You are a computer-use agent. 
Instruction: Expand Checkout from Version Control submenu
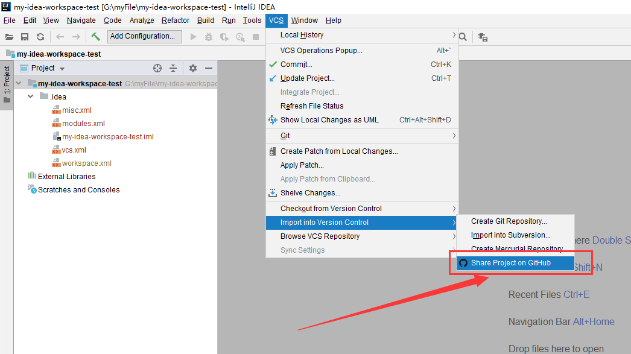tap(362, 209)
